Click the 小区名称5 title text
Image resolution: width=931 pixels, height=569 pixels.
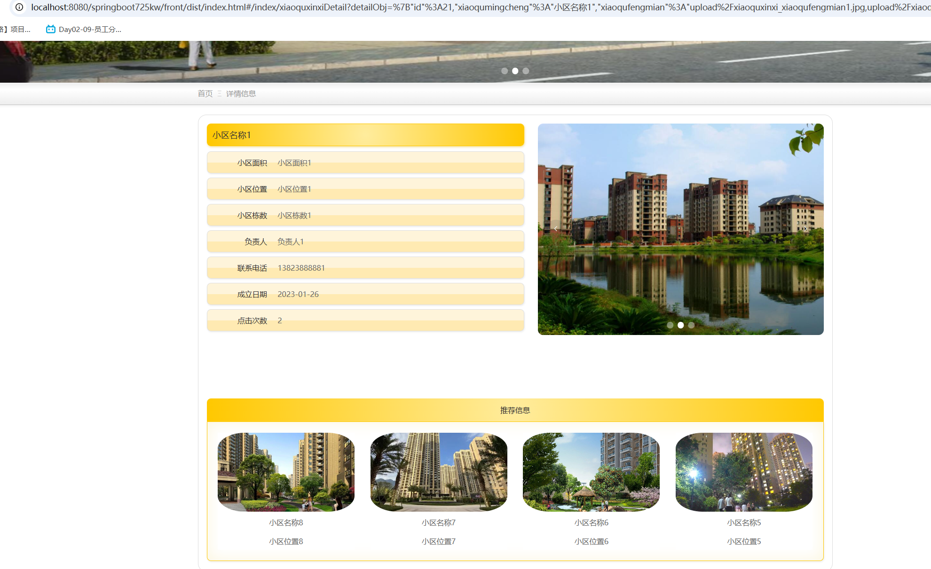click(744, 522)
